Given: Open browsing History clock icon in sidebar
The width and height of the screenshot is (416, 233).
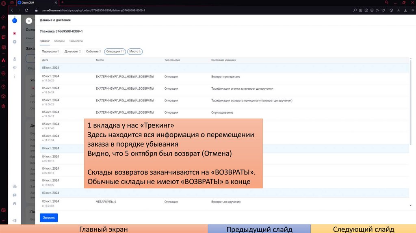Looking at the screenshot, I should point(3,87).
